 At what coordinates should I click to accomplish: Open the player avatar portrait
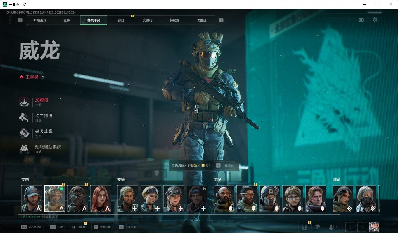point(374,227)
